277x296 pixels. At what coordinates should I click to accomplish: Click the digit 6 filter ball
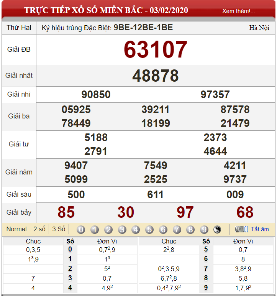163,230
